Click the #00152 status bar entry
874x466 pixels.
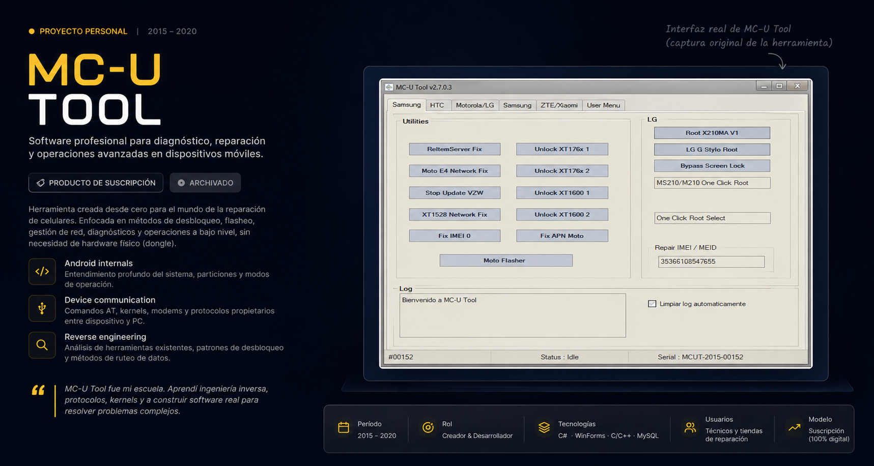pyautogui.click(x=401, y=357)
